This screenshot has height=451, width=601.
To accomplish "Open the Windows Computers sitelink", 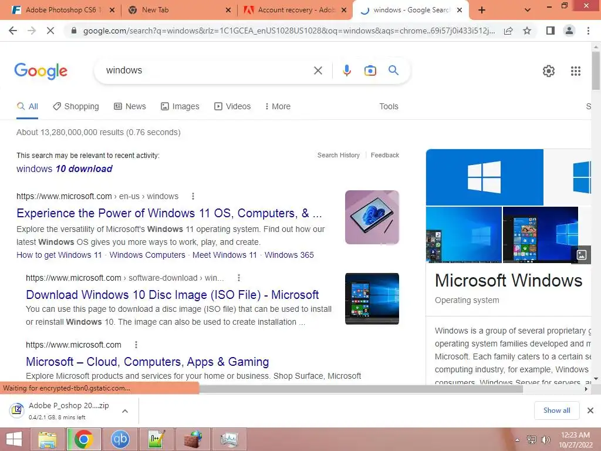I will (147, 255).
